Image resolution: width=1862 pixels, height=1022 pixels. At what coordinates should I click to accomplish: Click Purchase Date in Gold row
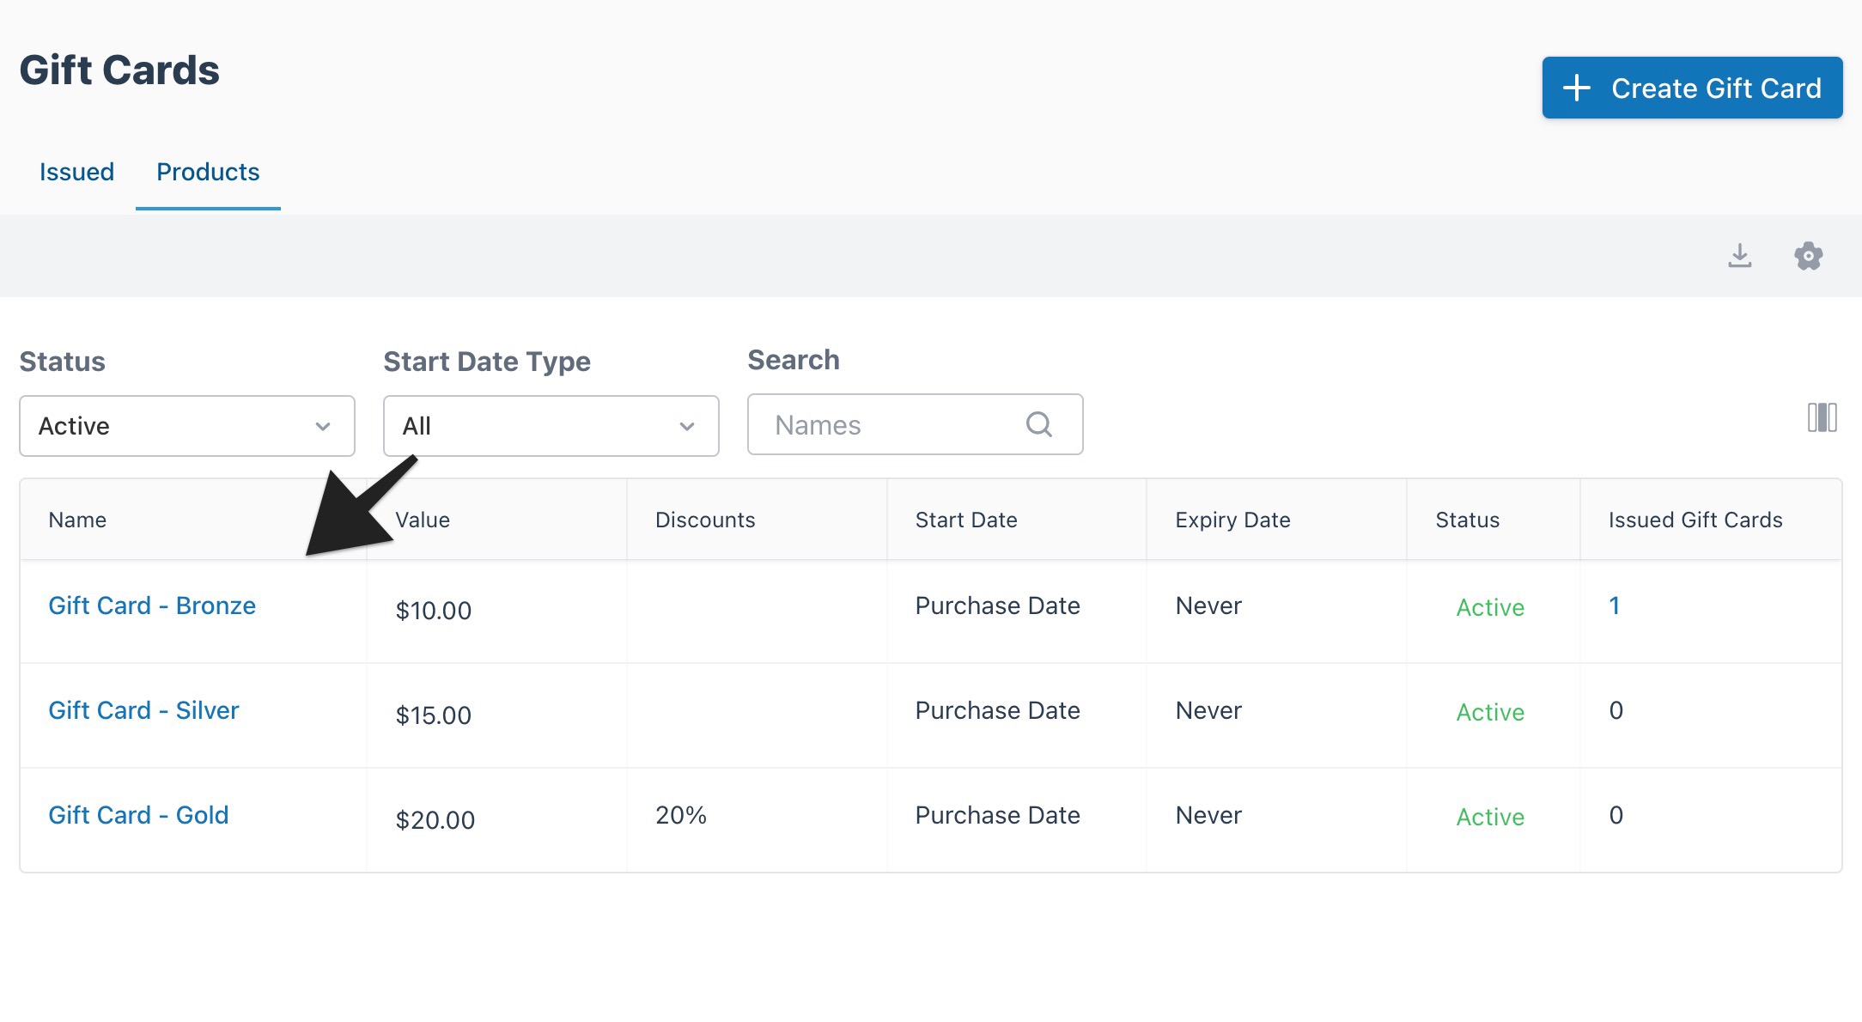tap(997, 815)
